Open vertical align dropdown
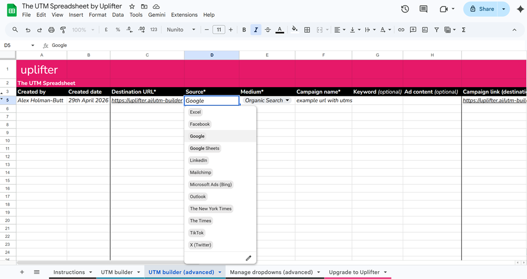 (x=355, y=30)
